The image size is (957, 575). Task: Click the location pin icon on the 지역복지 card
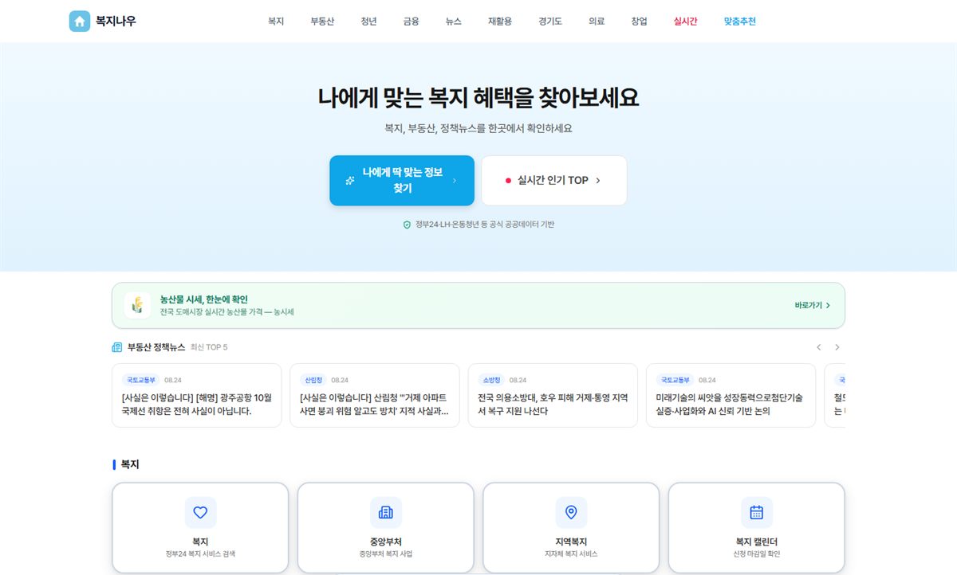coord(571,512)
